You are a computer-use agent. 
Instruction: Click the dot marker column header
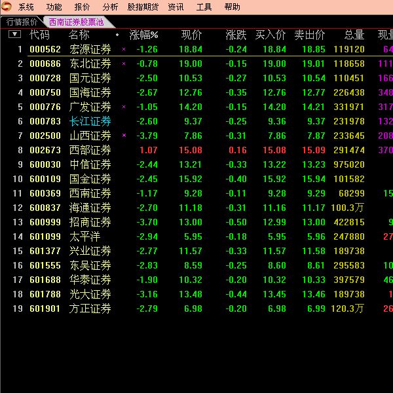[117, 35]
